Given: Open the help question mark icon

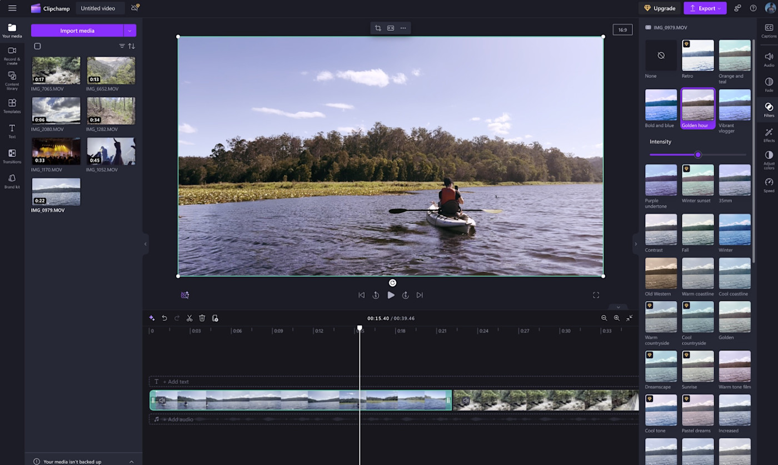Looking at the screenshot, I should [753, 8].
